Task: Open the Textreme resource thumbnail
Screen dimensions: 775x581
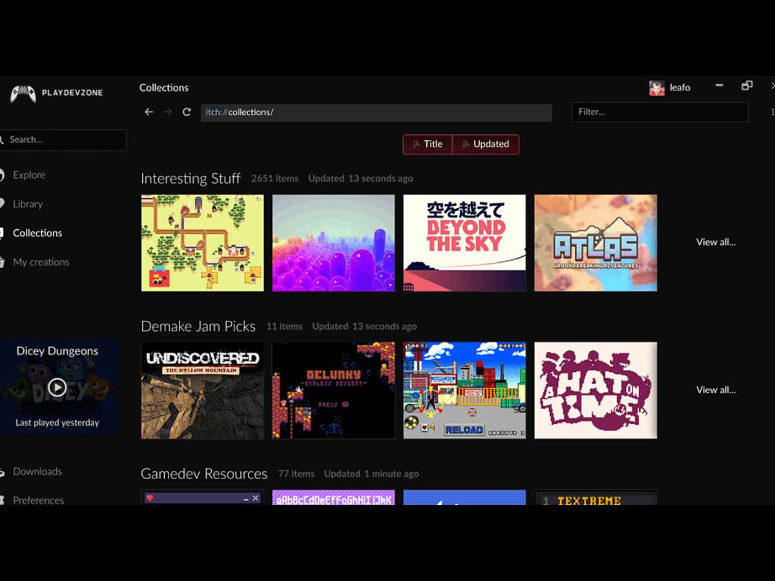Action: (x=595, y=498)
